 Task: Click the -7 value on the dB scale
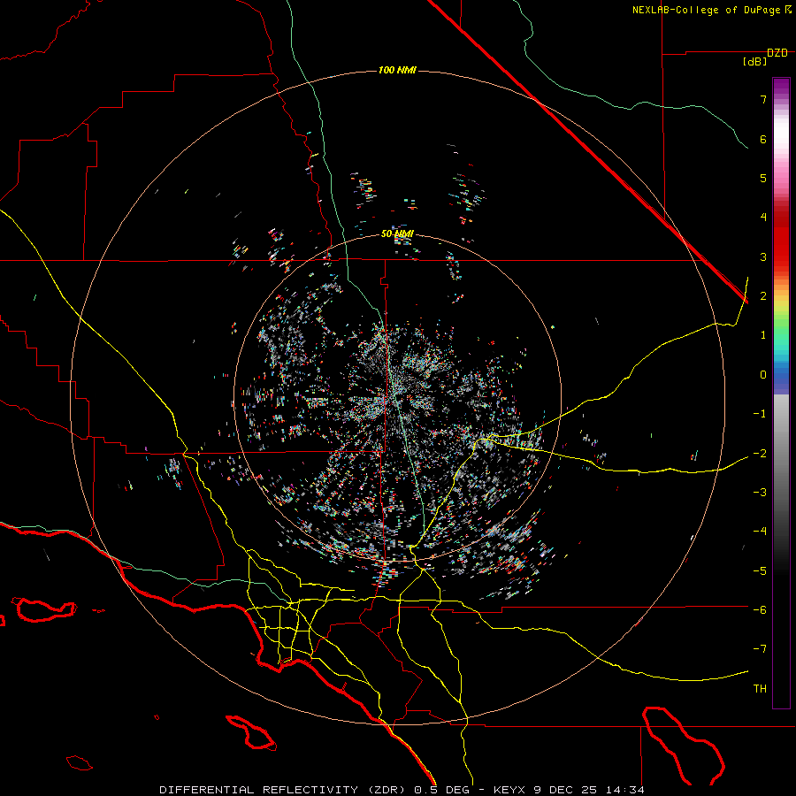point(760,649)
